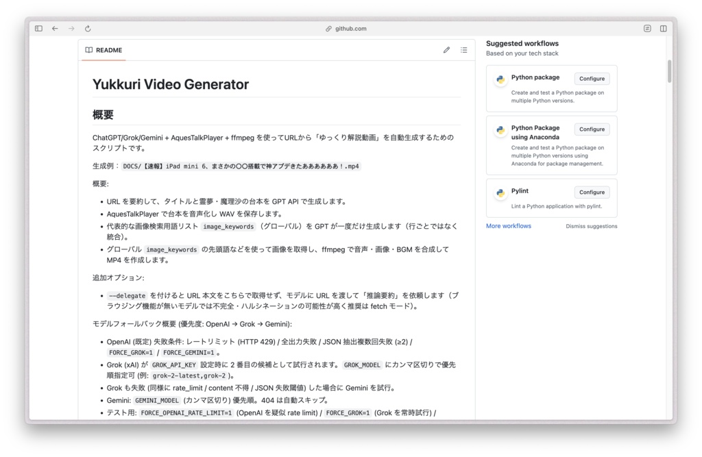Click the grok-2-latest,grok-2 code snippet
Screen dimensions: 702x457
tap(189, 375)
